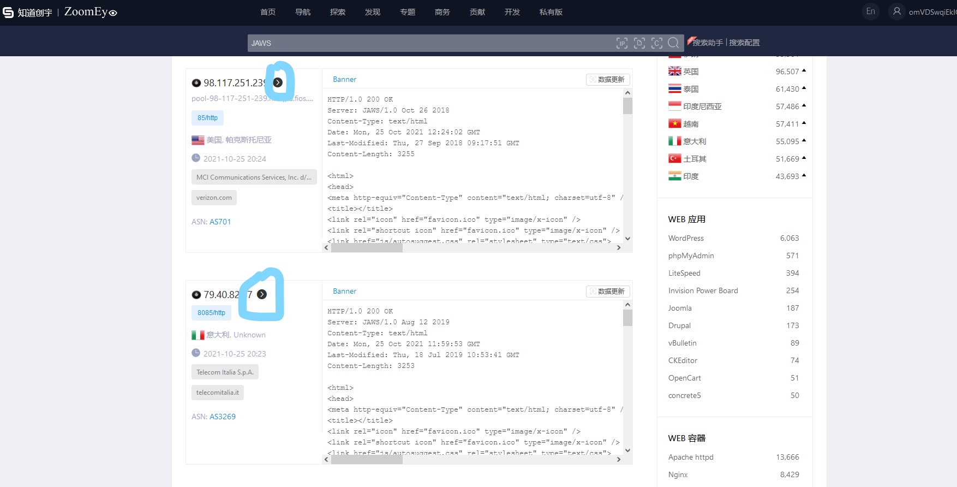Click the round icon before 79.40.82 address
957x487 pixels.
pyautogui.click(x=196, y=295)
